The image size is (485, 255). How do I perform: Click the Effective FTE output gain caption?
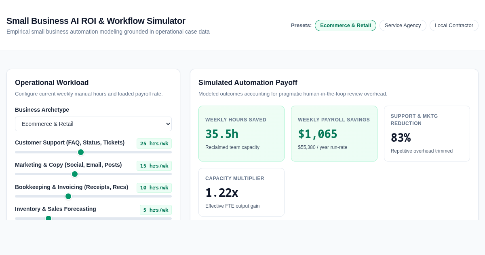pyautogui.click(x=232, y=206)
